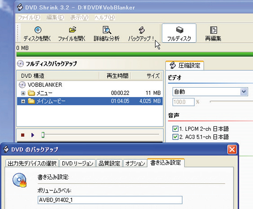253x209 pixels.
Task: Click the burning disc icon in backup dialog
Action: (20, 180)
